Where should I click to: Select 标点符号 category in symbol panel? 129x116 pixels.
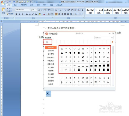(x=51, y=51)
